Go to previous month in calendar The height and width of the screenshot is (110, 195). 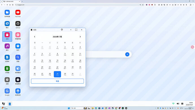(x=34, y=37)
